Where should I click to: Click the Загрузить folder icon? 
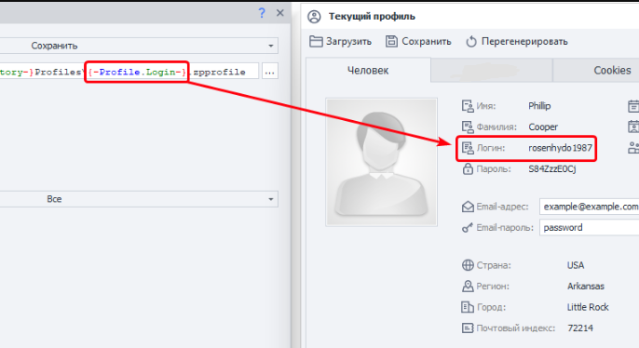316,42
